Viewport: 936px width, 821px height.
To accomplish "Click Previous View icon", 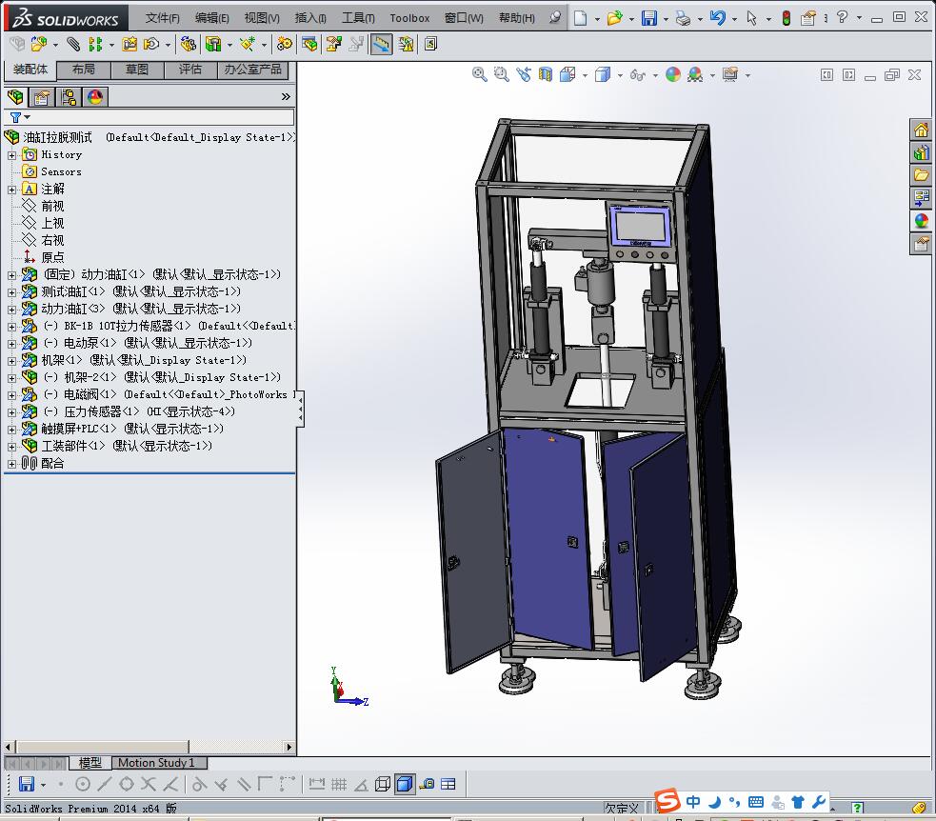I will [524, 74].
